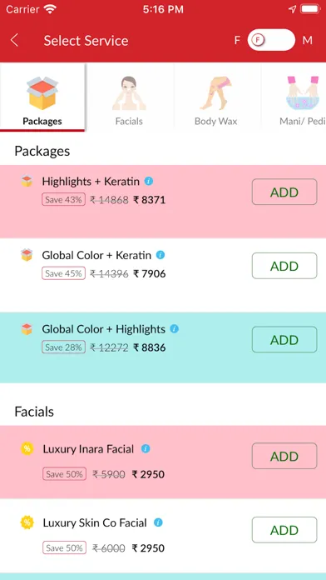Viewport: 326px width, 580px height.
Task: Open info icon for Highlights + Keratin
Action: point(148,182)
